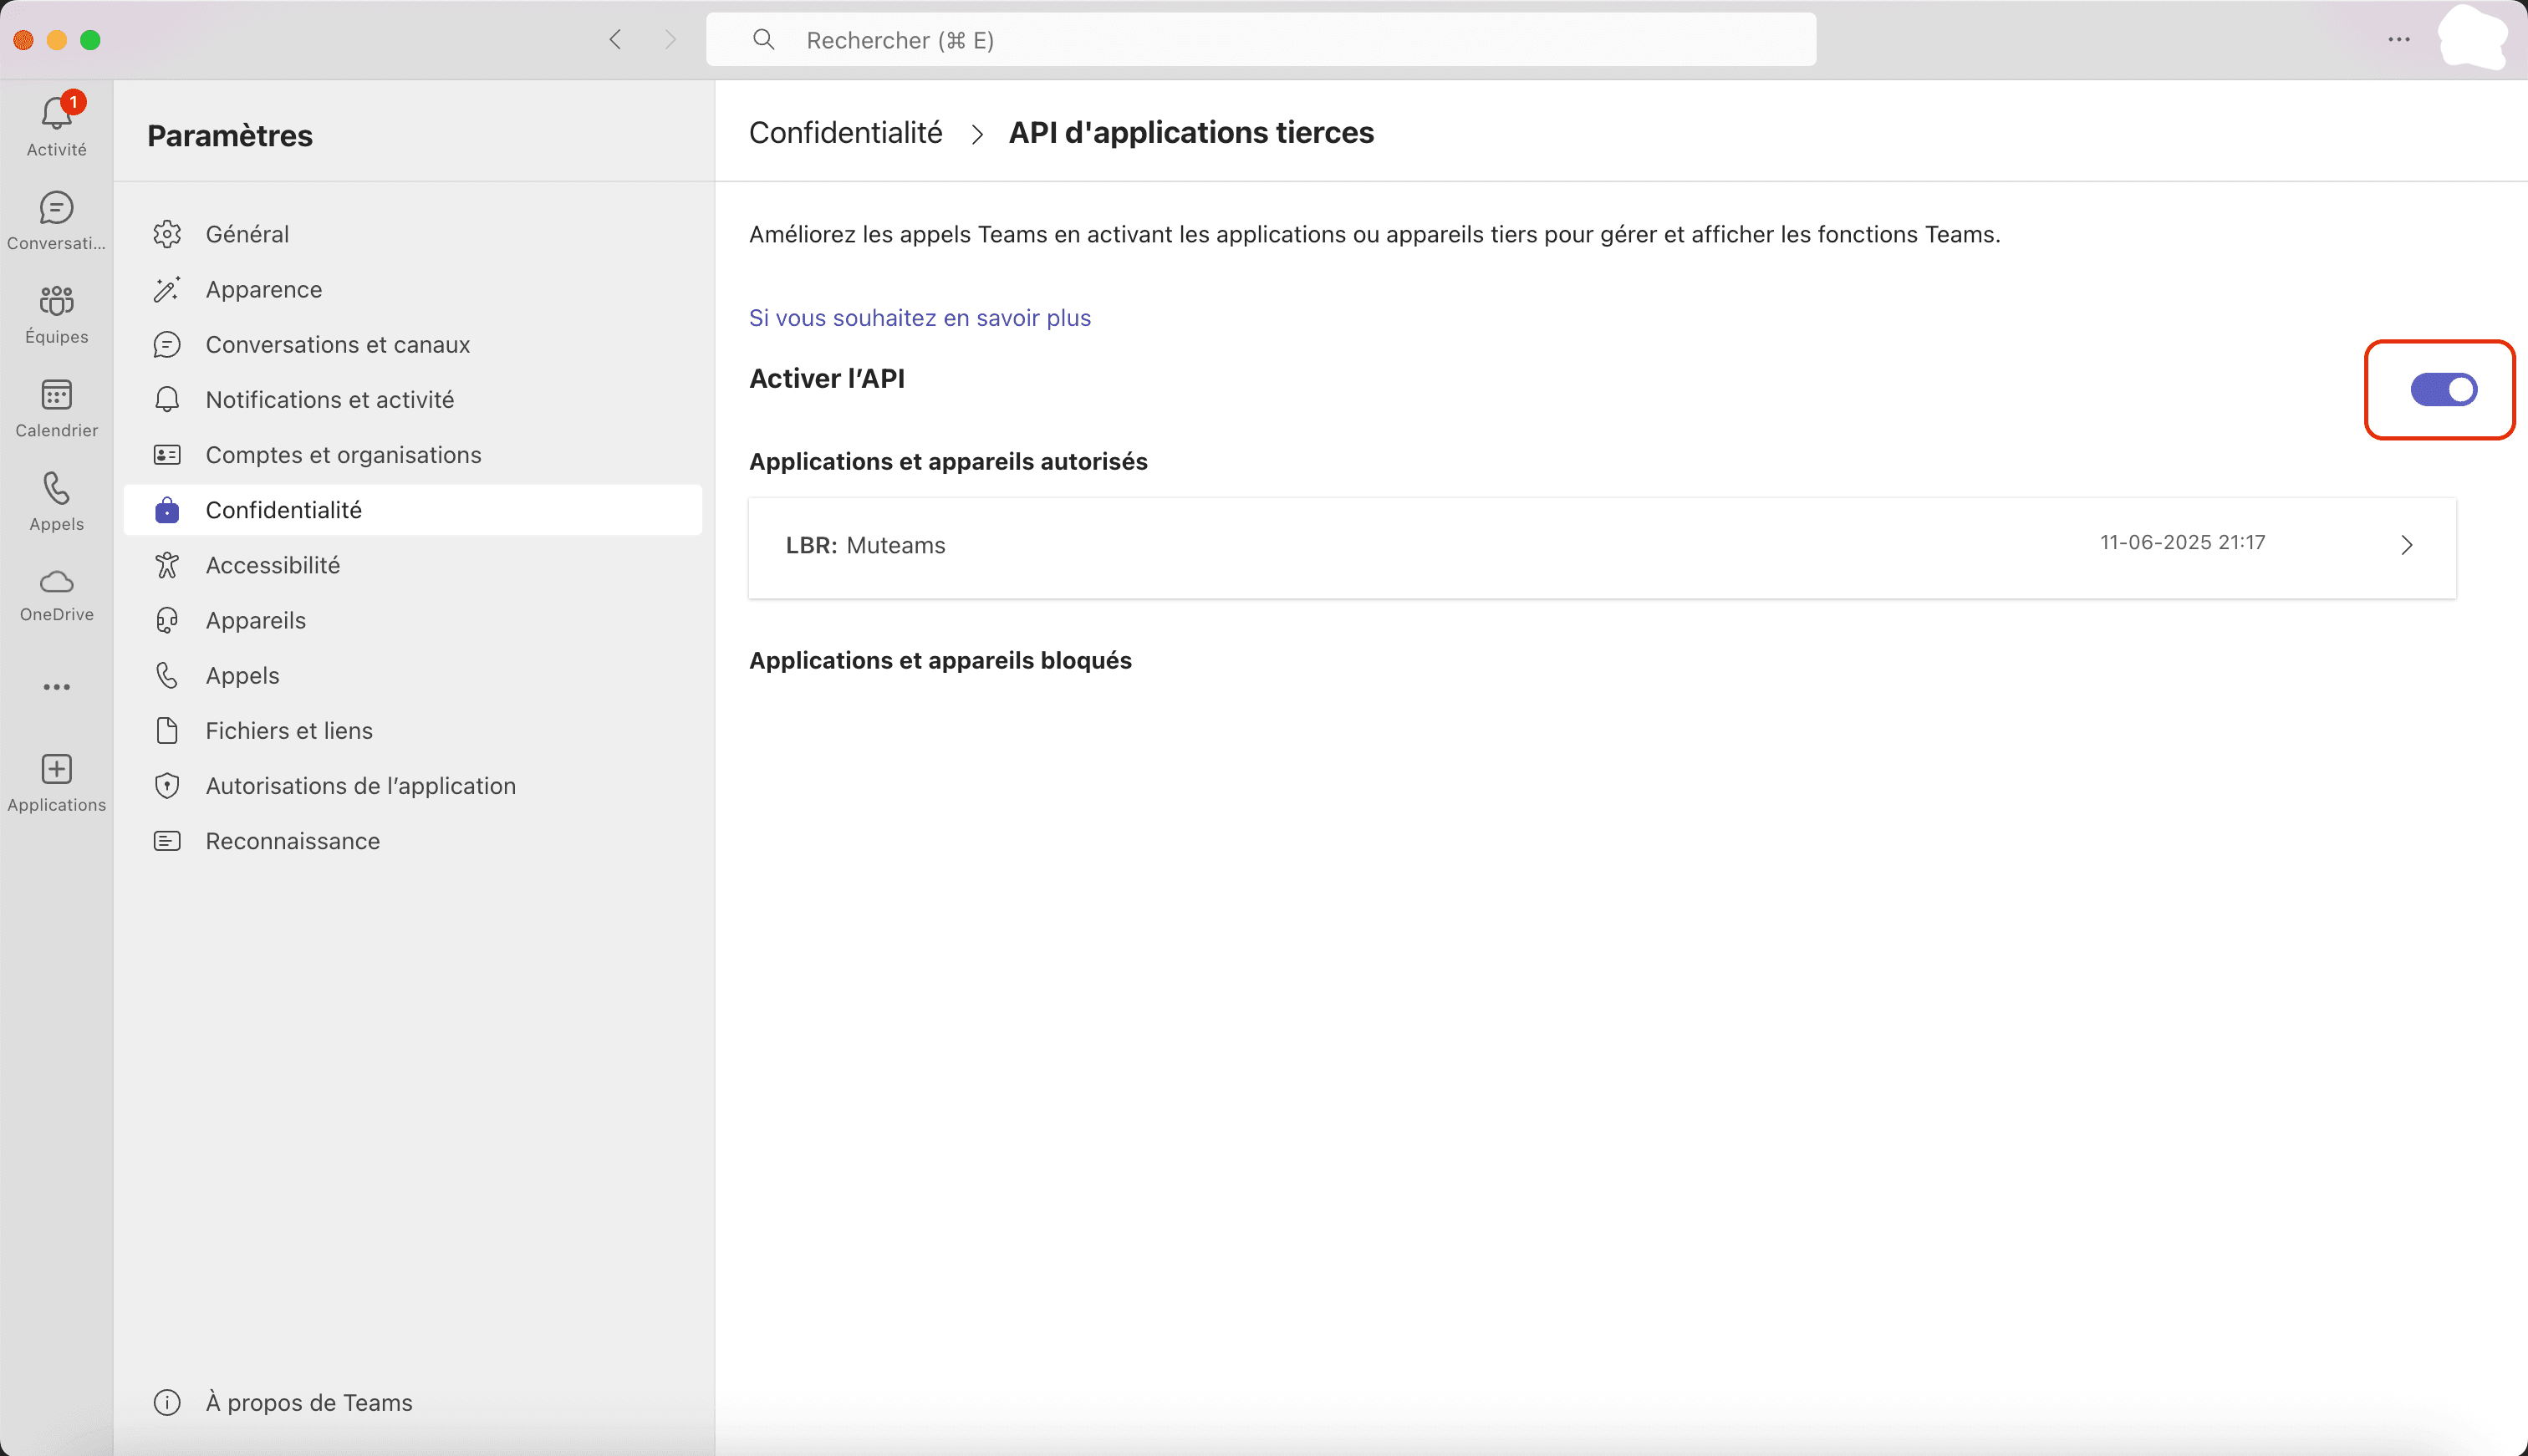Select the LBR: Muteams authorized app row
2528x1456 pixels.
1602,548
